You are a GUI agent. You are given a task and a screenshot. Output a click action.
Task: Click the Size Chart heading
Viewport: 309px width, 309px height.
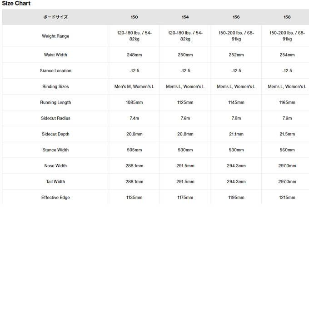coord(16,3)
